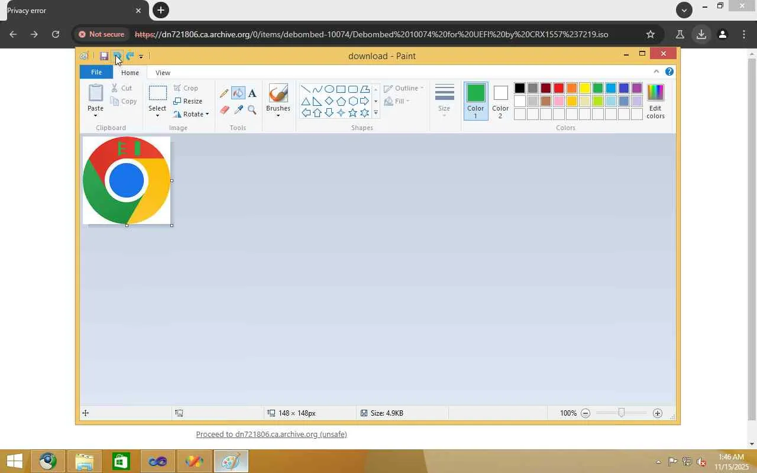Select the Fill with color bucket tool
757x473 pixels.
[238, 93]
